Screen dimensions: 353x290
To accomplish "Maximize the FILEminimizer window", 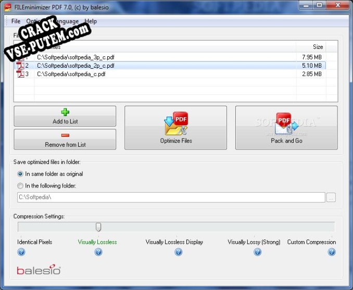I will [319, 5].
